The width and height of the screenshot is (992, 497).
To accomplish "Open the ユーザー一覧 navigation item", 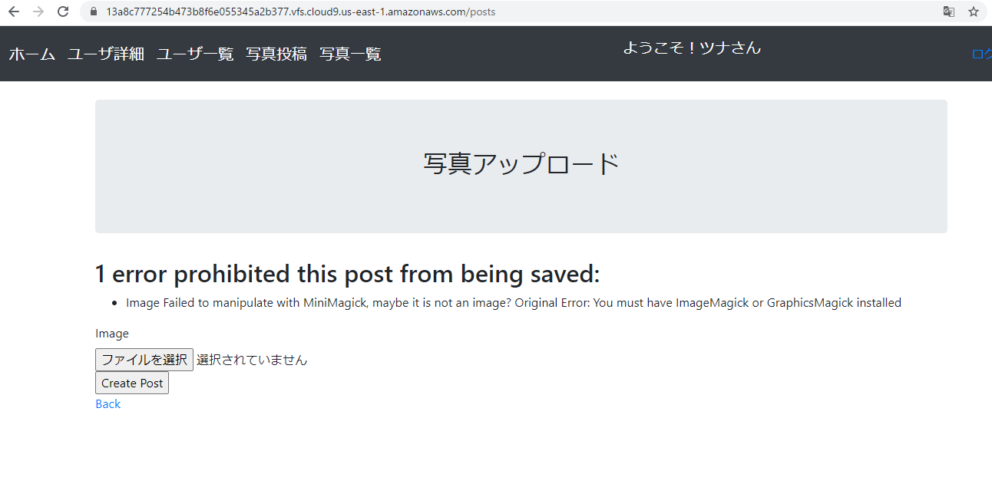I will click(194, 54).
